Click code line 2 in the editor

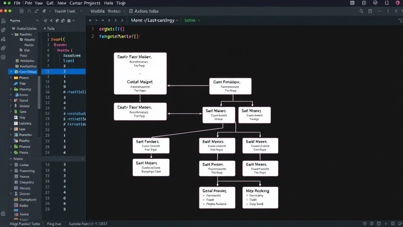click(x=120, y=36)
